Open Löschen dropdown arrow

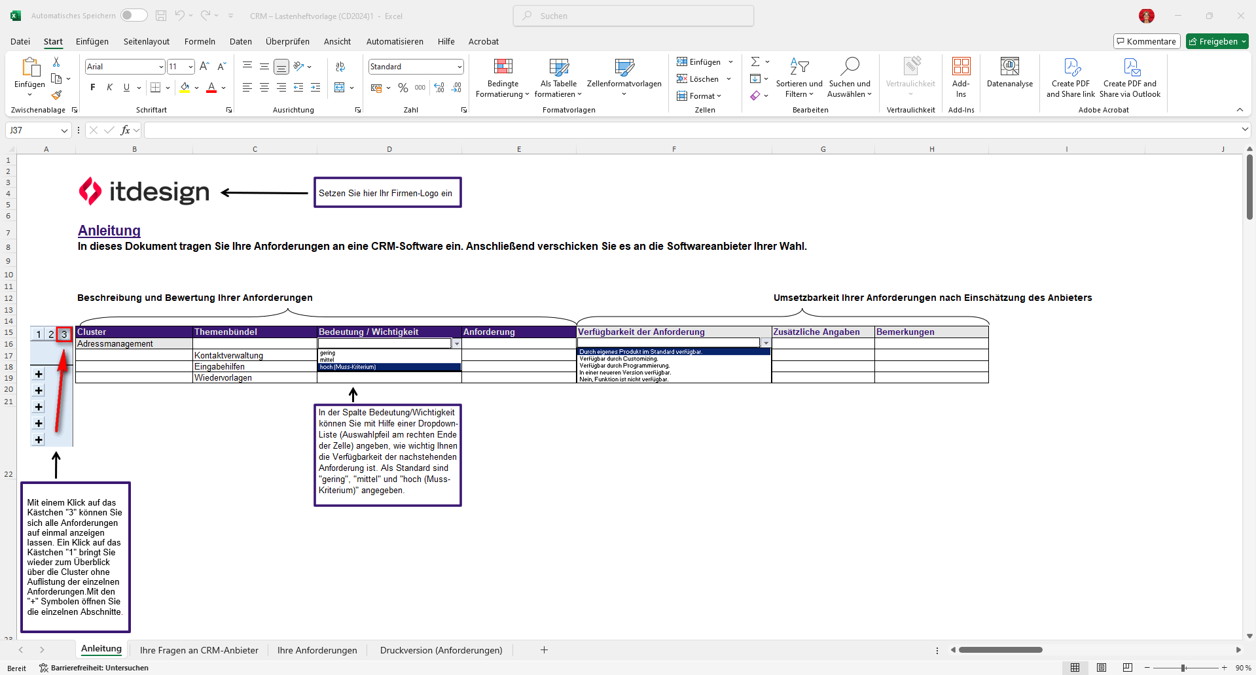pyautogui.click(x=728, y=79)
